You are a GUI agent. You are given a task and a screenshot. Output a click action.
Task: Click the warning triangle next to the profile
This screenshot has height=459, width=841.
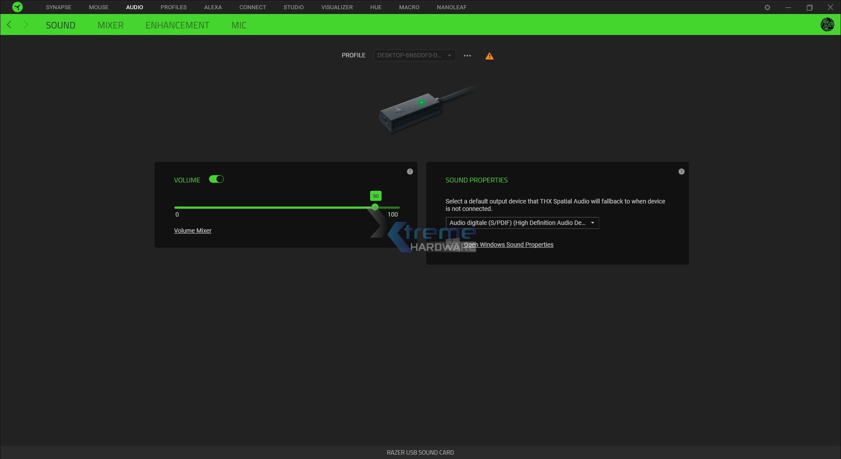point(489,56)
